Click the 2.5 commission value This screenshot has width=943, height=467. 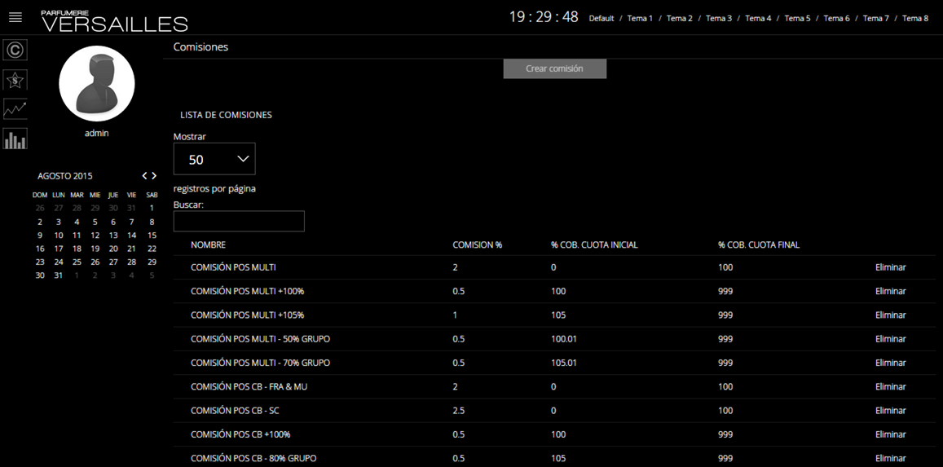(459, 411)
